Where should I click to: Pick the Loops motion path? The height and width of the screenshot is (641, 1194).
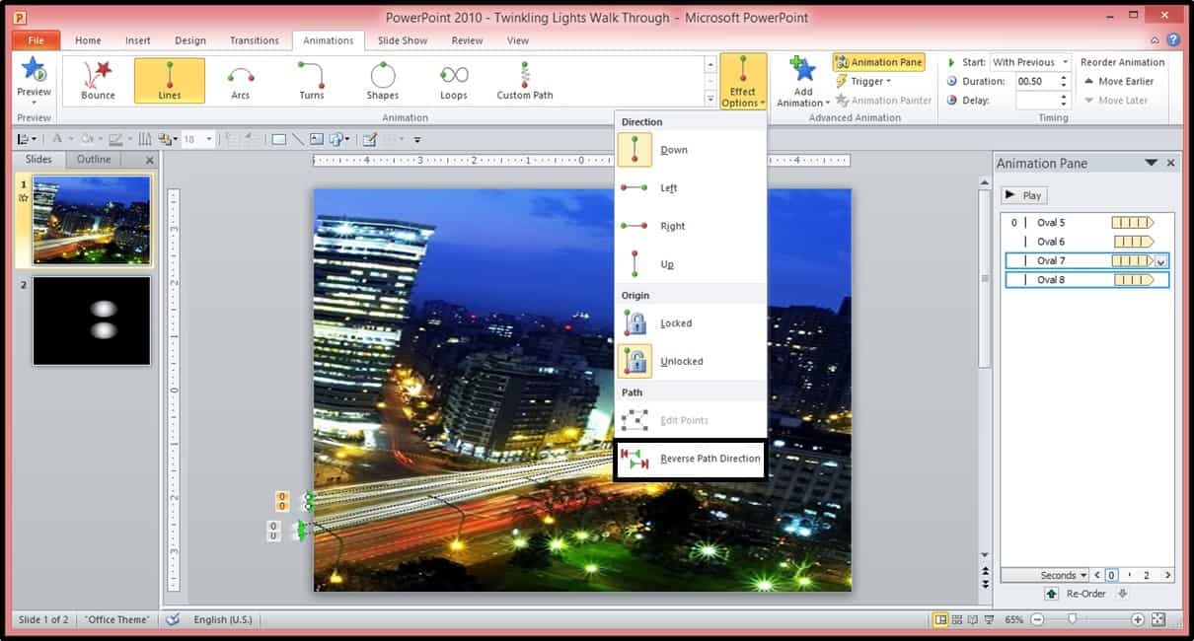point(454,81)
